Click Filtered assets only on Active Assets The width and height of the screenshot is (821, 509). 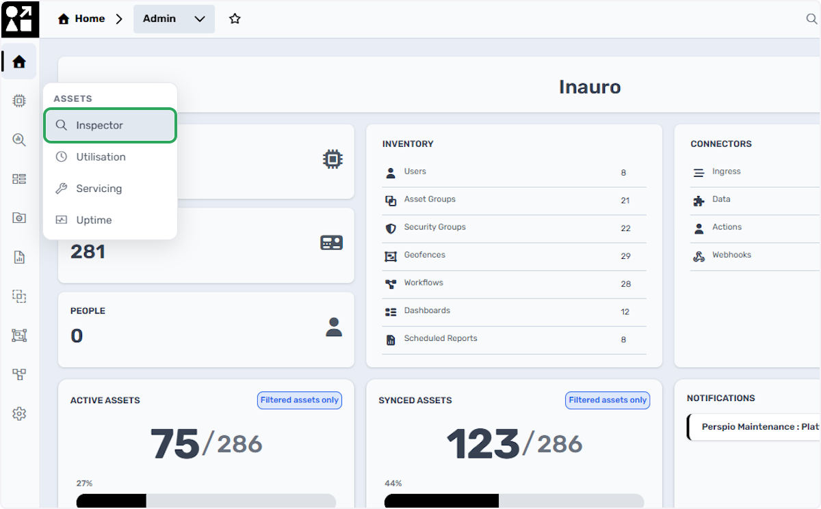point(300,400)
